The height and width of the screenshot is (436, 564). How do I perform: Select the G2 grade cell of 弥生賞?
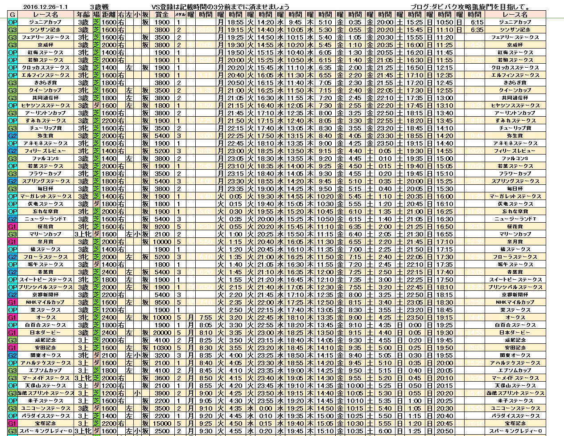[x=12, y=136]
